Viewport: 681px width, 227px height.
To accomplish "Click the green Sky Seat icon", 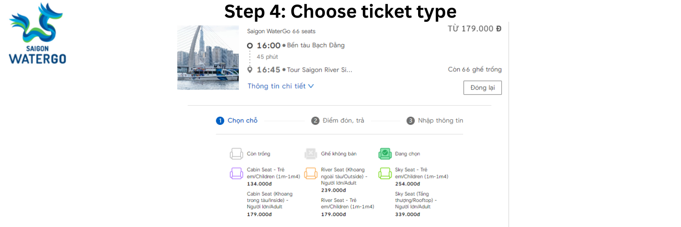I will [385, 173].
